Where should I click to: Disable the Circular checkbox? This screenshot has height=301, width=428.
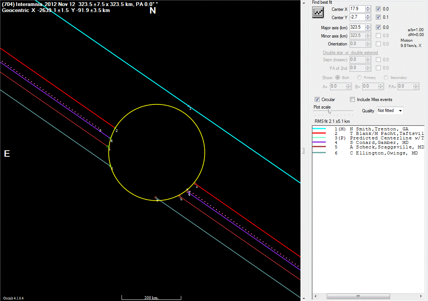pos(317,100)
